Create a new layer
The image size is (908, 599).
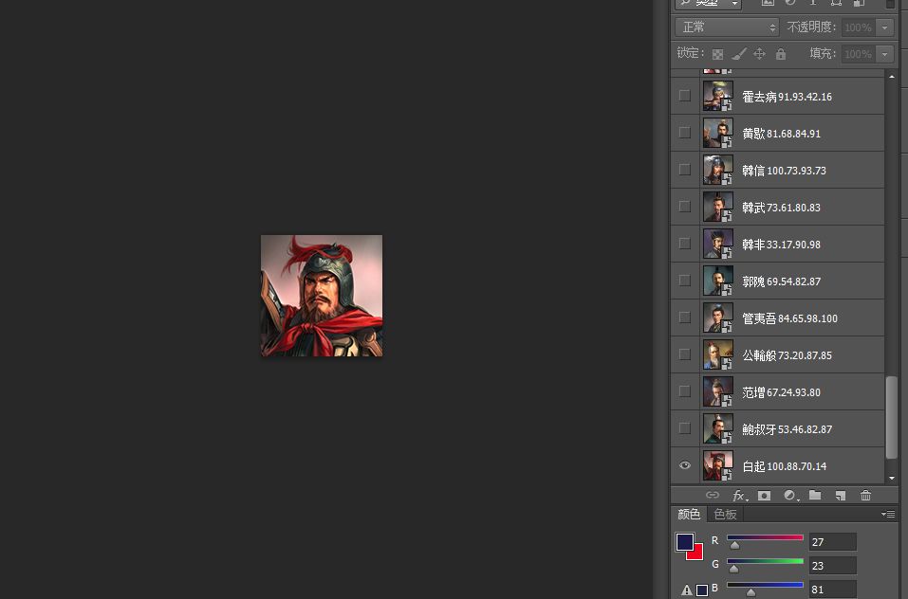(x=841, y=496)
